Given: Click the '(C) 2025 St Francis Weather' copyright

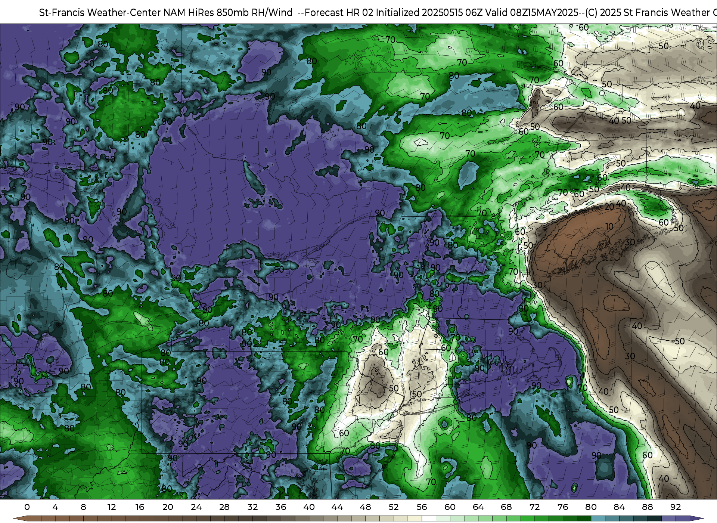Looking at the screenshot, I should (x=647, y=13).
